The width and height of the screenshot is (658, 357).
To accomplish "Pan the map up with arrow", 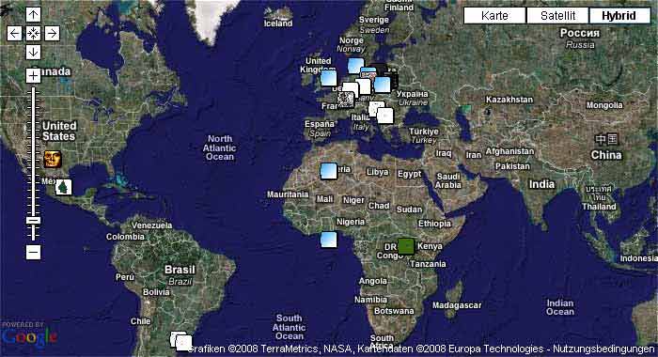I will pyautogui.click(x=33, y=15).
